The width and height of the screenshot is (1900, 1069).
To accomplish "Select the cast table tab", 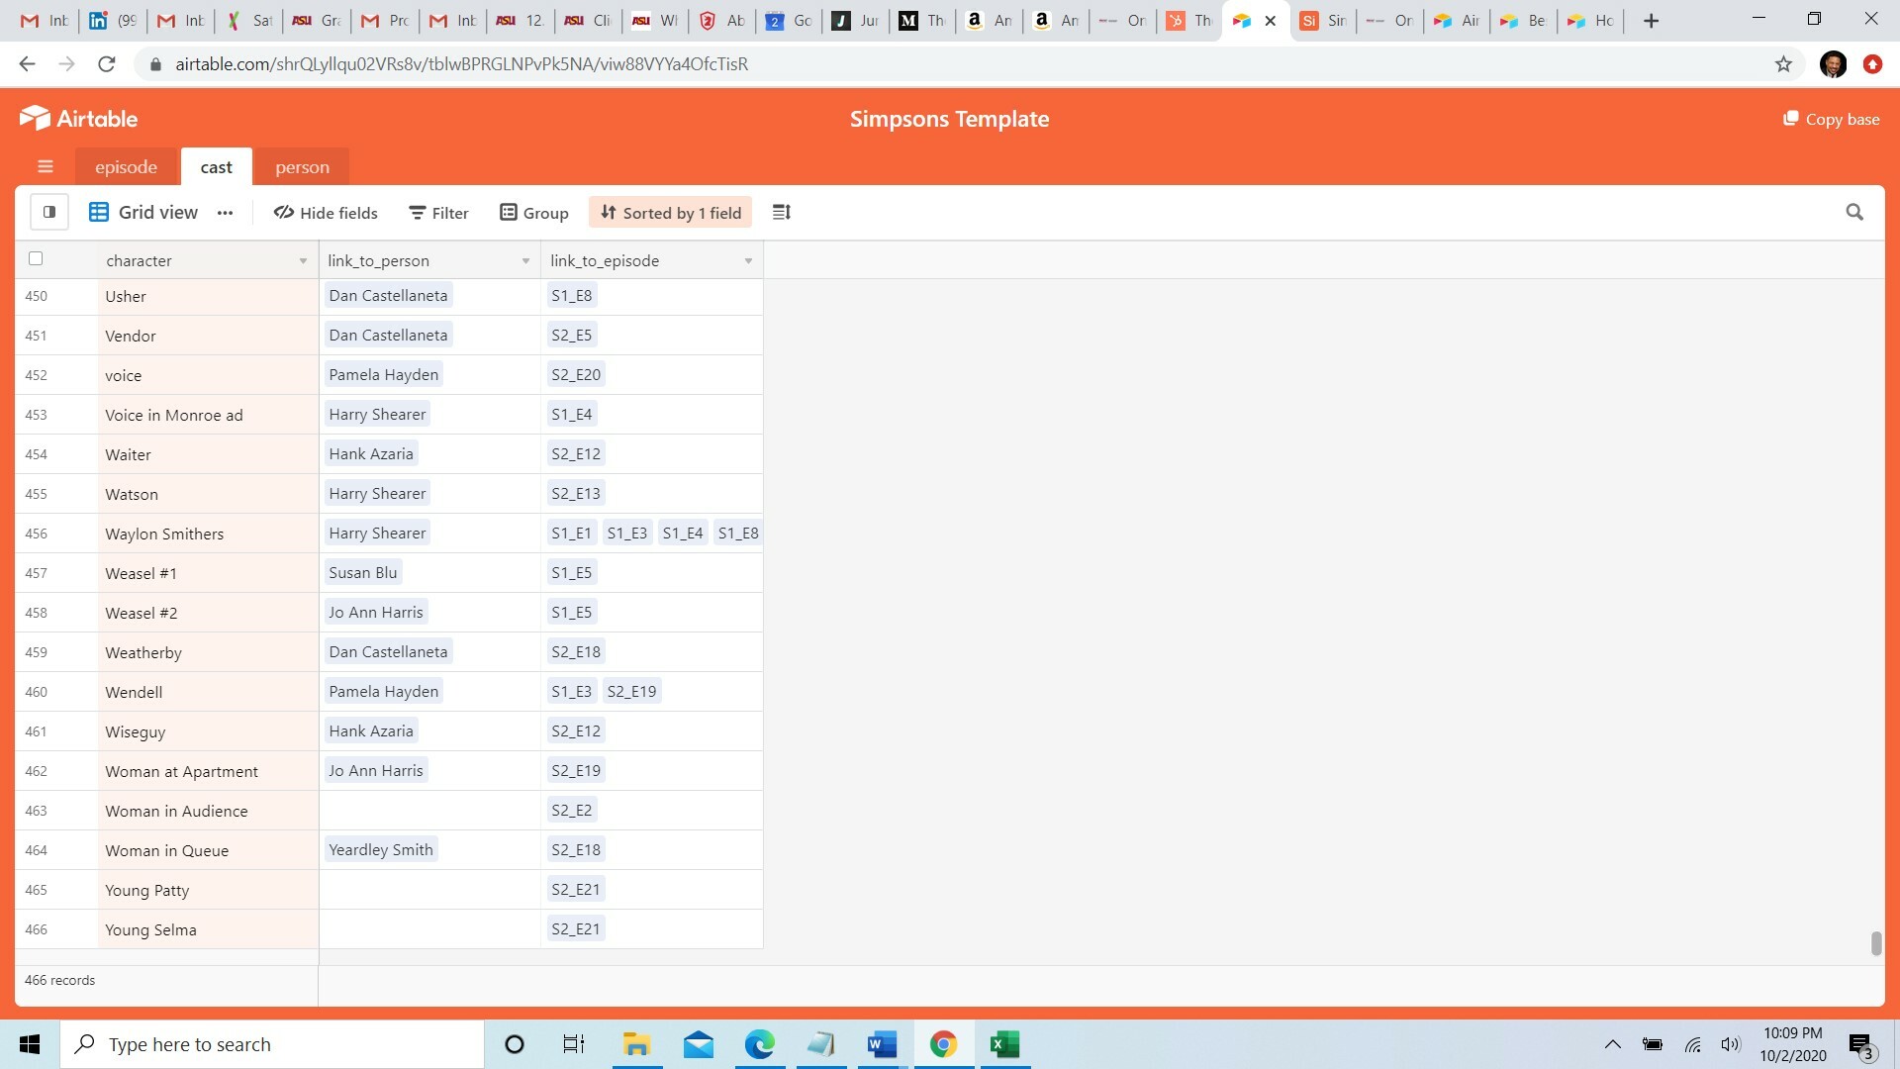I will pyautogui.click(x=216, y=167).
